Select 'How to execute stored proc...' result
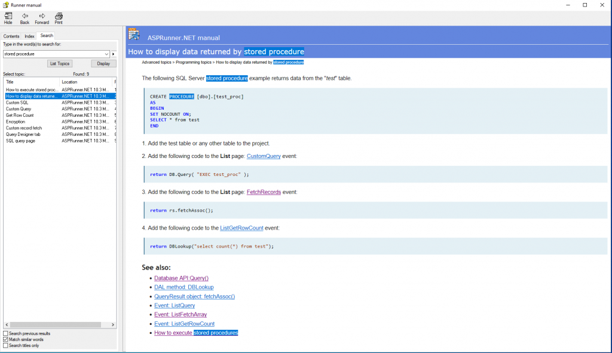 coord(60,89)
